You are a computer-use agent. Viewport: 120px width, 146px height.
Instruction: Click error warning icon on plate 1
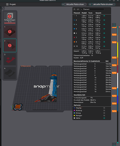10,32
